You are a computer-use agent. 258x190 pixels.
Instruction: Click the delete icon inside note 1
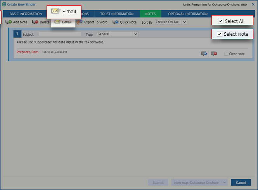tap(214, 54)
